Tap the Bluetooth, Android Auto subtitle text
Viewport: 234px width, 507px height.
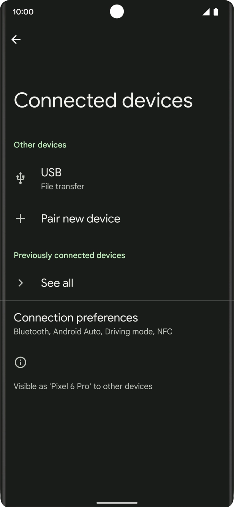pyautogui.click(x=92, y=331)
